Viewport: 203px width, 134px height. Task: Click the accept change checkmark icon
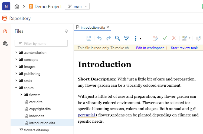coord(165,38)
